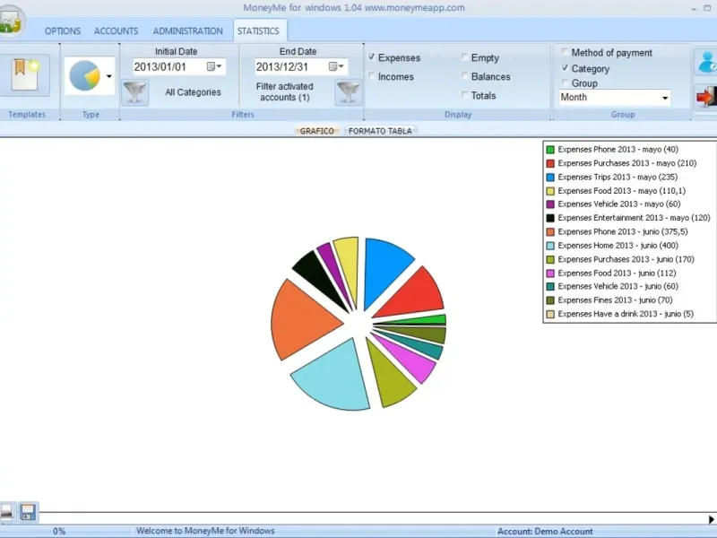Open the OPTIONS ribbon tab
The width and height of the screenshot is (717, 538).
coord(63,31)
